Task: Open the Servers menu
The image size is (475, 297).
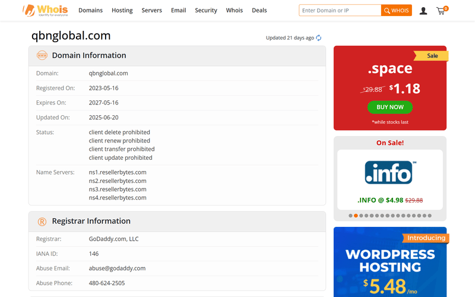Action: pyautogui.click(x=152, y=10)
